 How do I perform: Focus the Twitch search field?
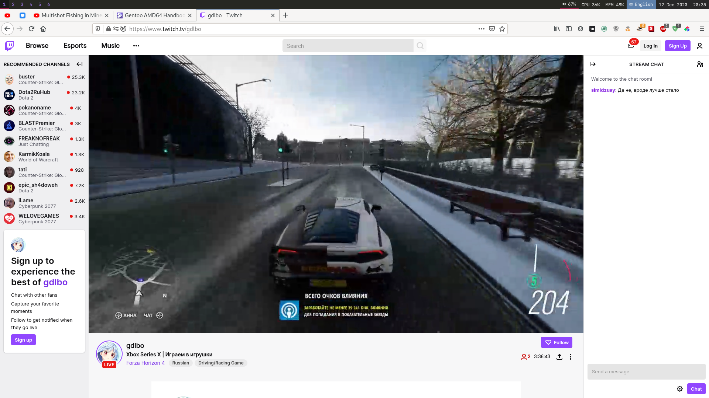(348, 46)
